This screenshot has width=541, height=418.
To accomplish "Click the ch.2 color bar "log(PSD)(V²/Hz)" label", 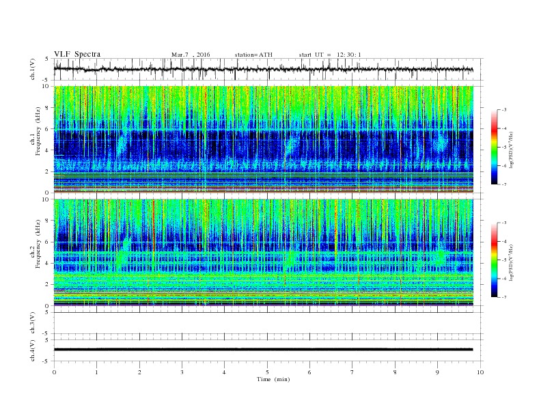I will 510,262.
